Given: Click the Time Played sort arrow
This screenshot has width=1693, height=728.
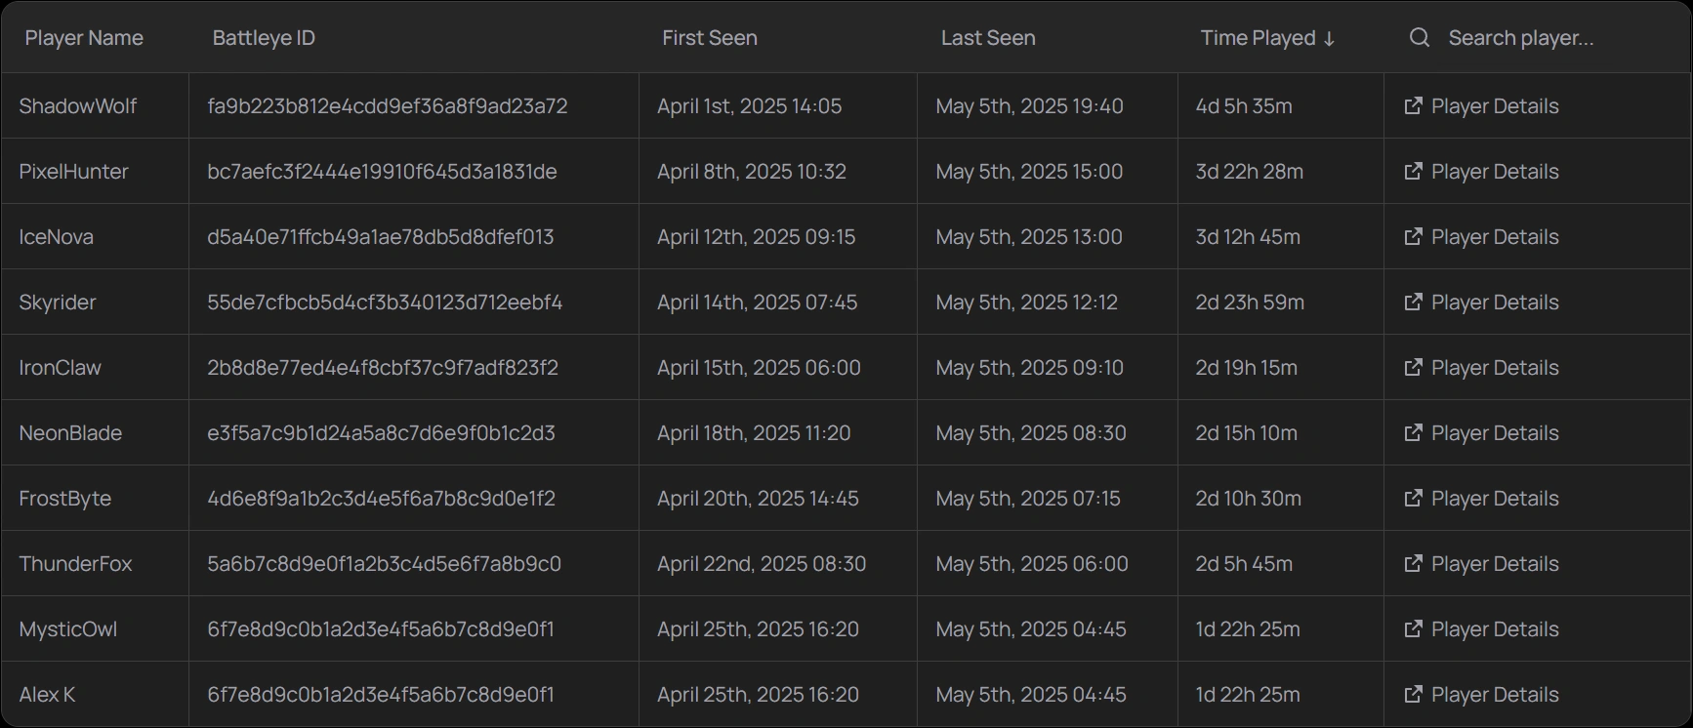Looking at the screenshot, I should (x=1329, y=39).
